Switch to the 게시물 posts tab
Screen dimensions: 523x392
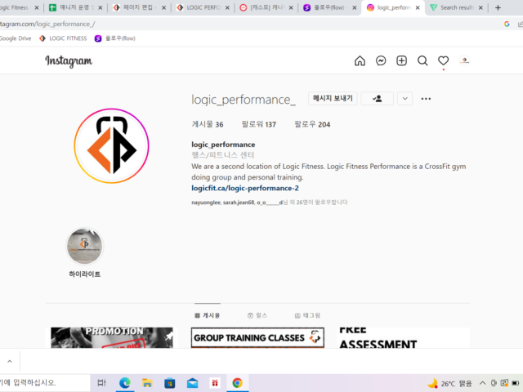point(208,315)
